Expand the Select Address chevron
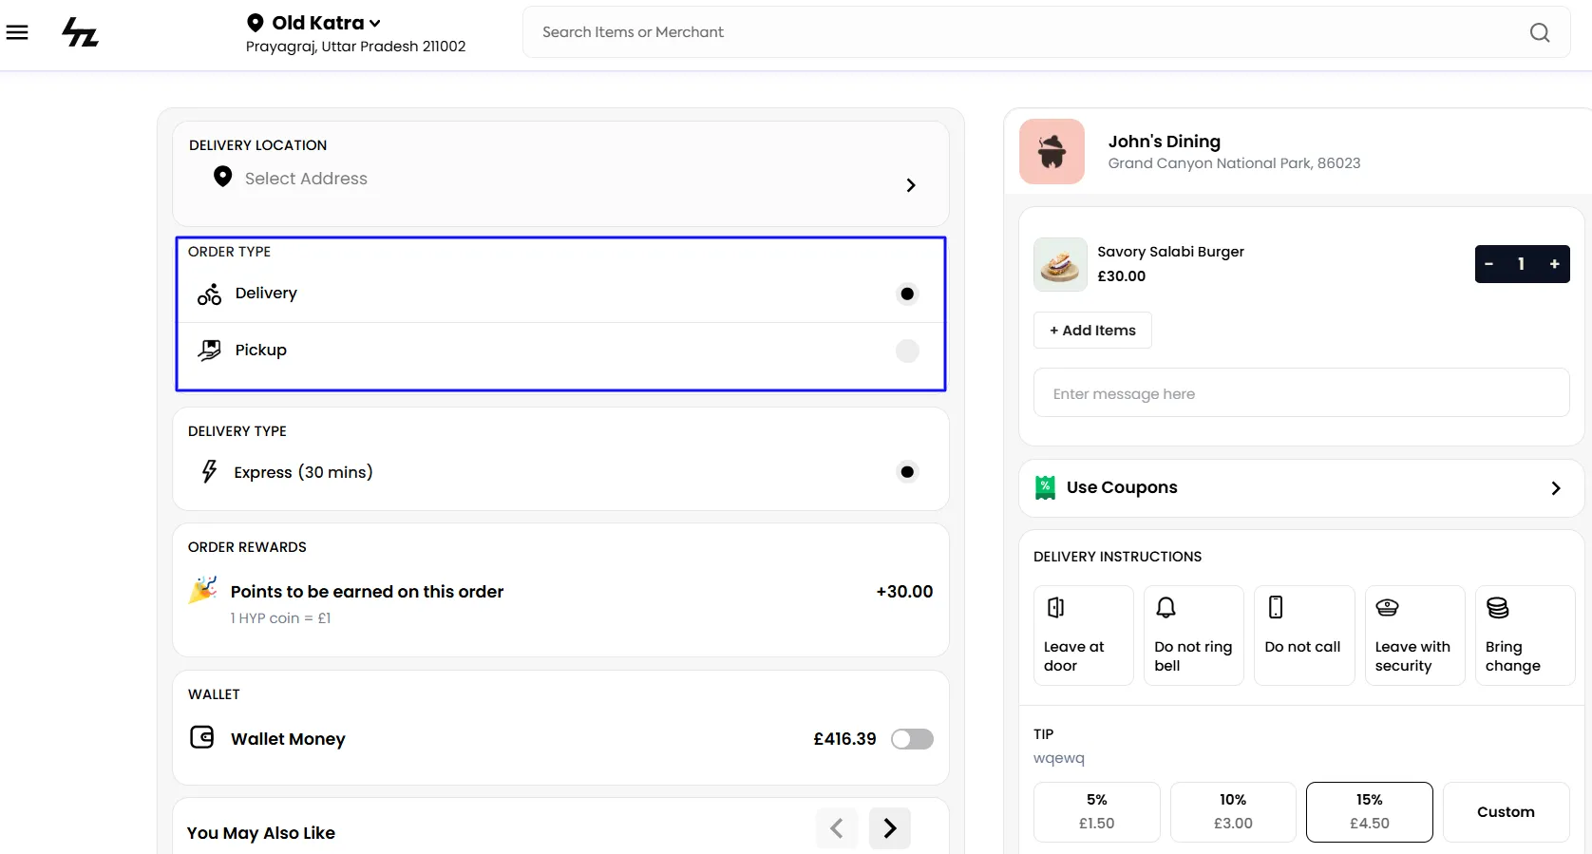The height and width of the screenshot is (854, 1592). pyautogui.click(x=911, y=185)
